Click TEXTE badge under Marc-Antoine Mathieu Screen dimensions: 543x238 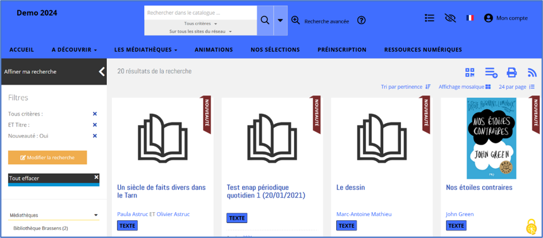point(346,225)
